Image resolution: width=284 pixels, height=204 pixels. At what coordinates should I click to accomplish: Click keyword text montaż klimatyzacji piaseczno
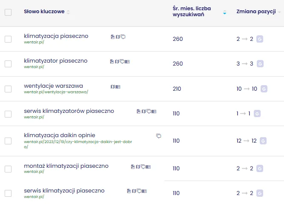point(66,166)
